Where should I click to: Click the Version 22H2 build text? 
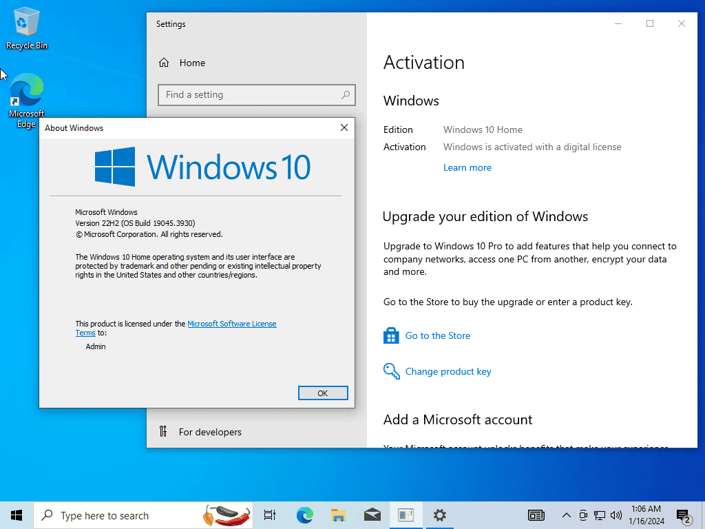pos(135,223)
